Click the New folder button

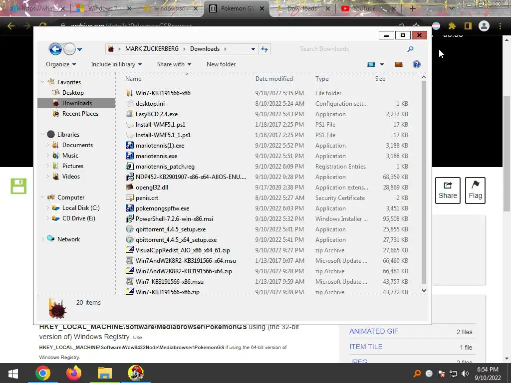tap(221, 64)
